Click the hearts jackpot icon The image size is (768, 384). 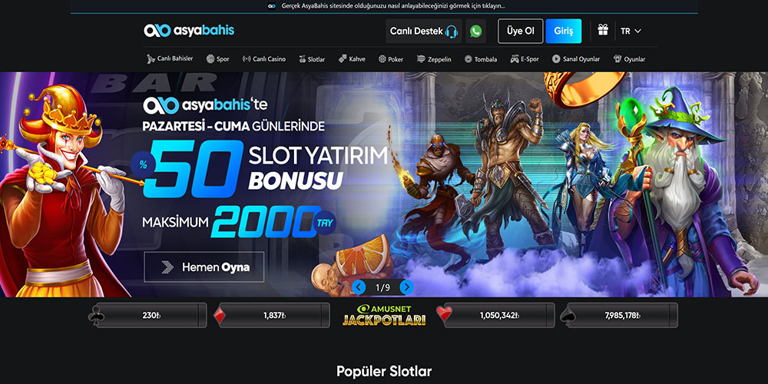tap(444, 314)
